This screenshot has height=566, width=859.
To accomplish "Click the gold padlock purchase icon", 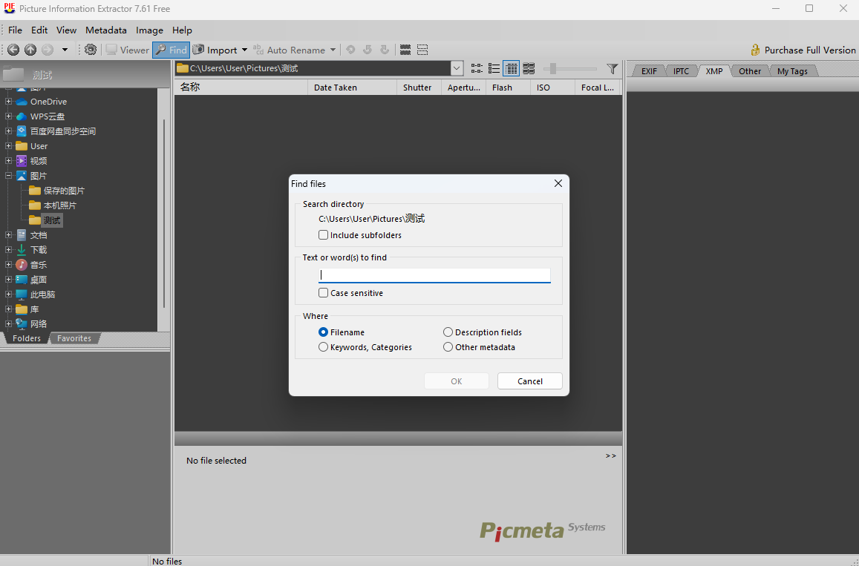I will pos(755,50).
